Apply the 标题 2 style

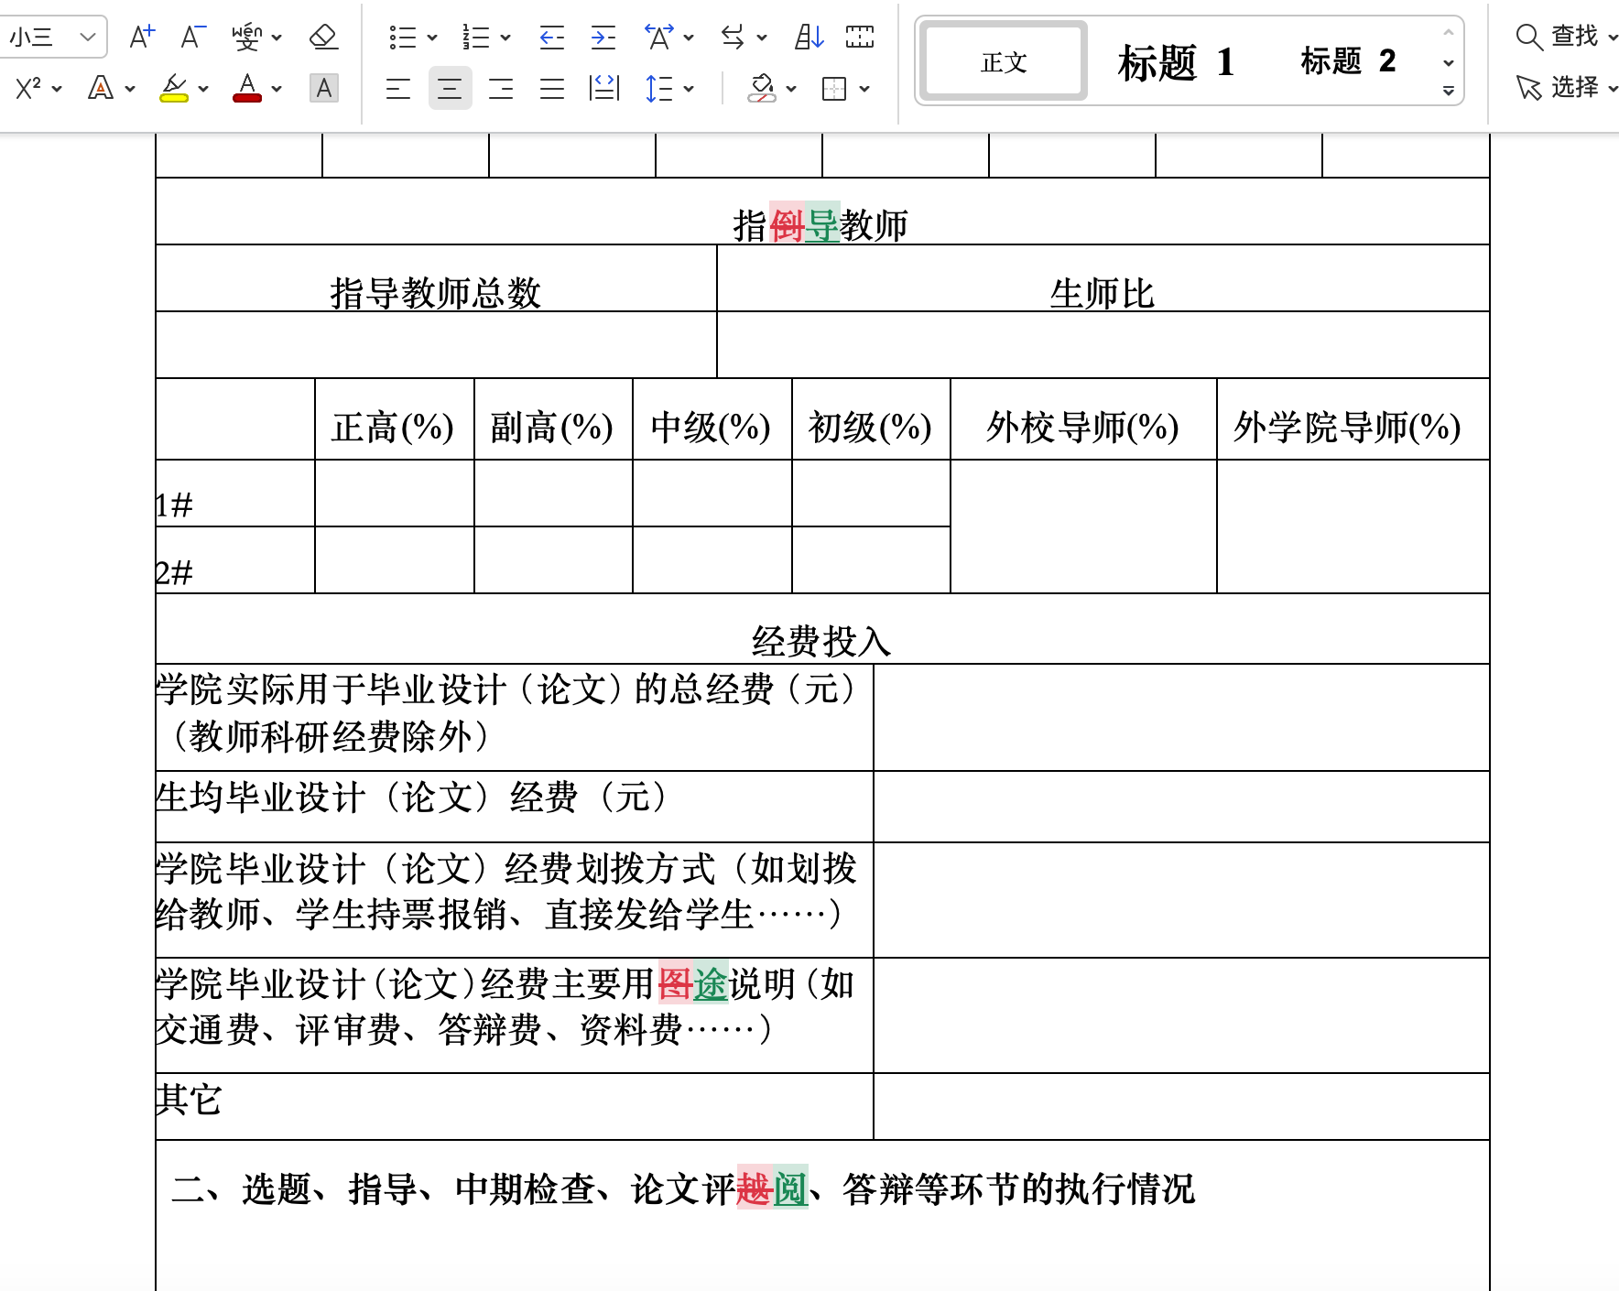coord(1348,61)
